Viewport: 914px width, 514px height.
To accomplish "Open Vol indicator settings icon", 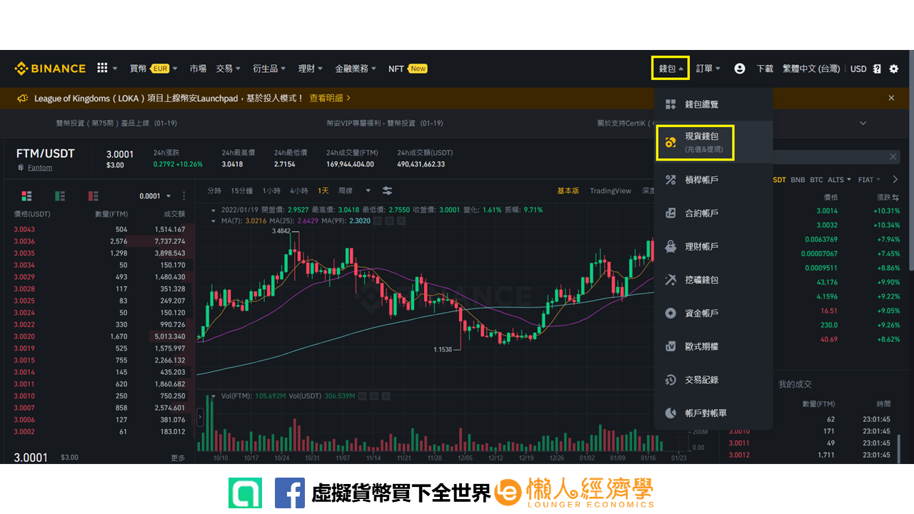I will 374,395.
